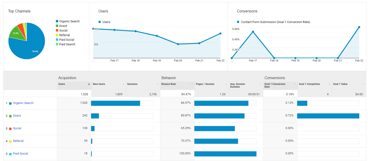Click the 00:00:51 average session duration
The image size is (368, 161).
[x=254, y=94]
